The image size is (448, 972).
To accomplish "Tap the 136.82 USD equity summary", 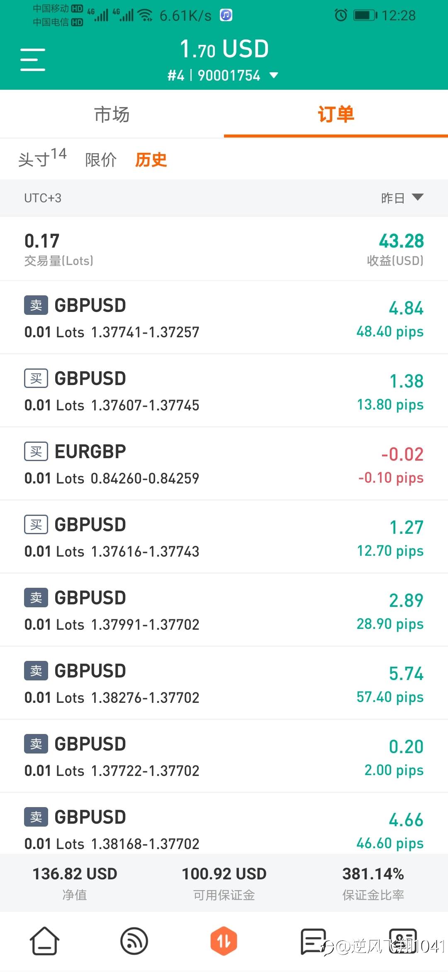I will tap(75, 883).
